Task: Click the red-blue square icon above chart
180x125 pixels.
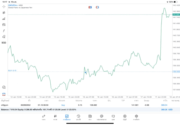Action: (x=90, y=7)
